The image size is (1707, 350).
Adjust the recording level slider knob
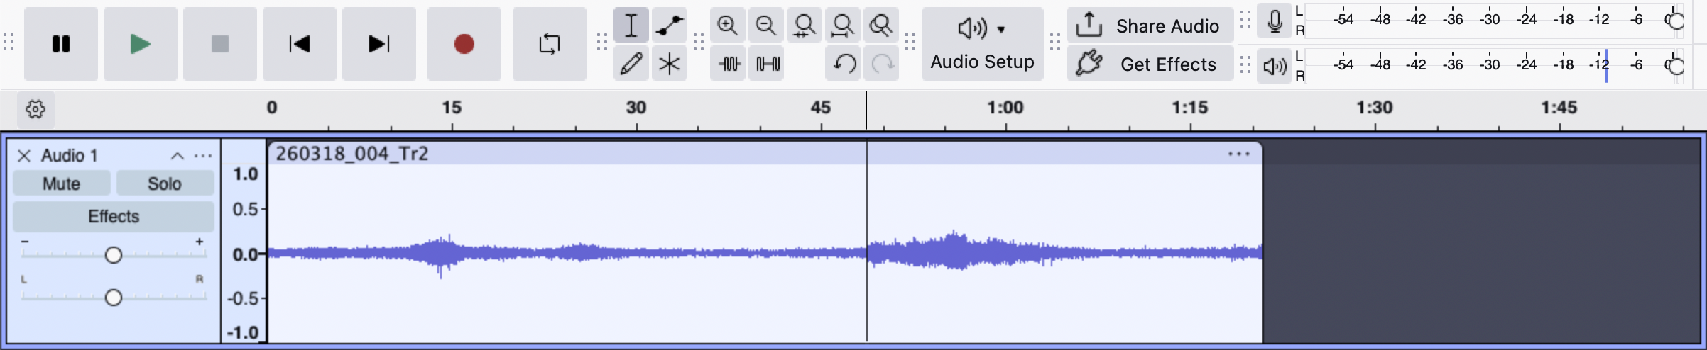1676,21
